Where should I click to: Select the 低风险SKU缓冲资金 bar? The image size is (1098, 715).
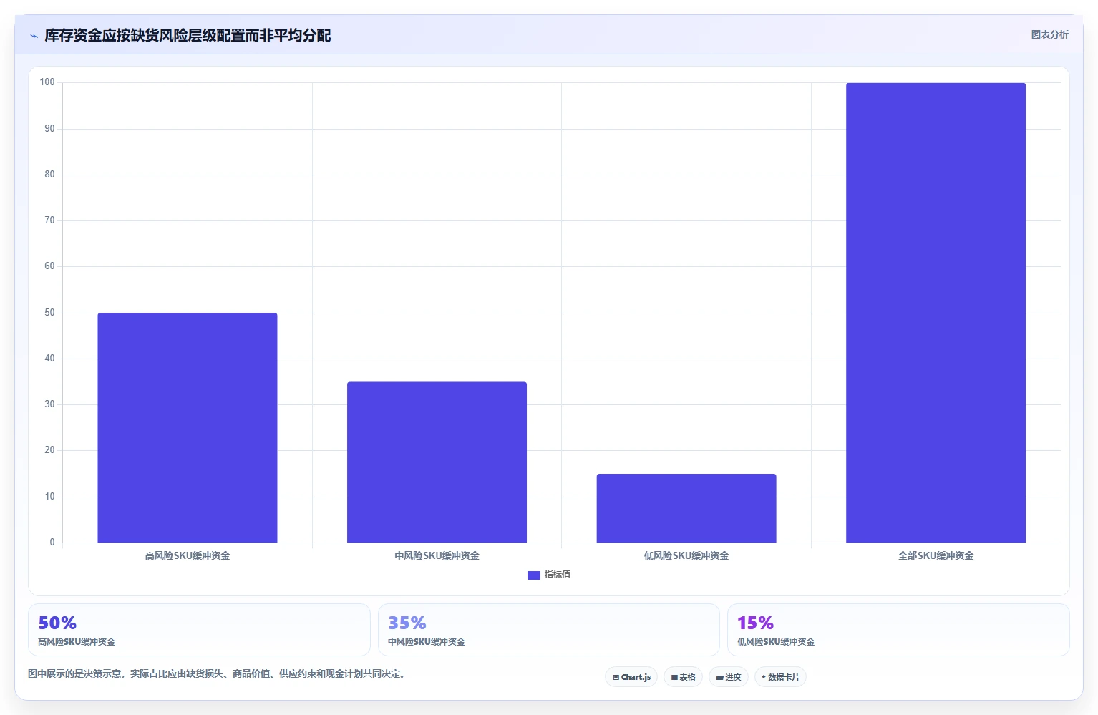tap(686, 508)
